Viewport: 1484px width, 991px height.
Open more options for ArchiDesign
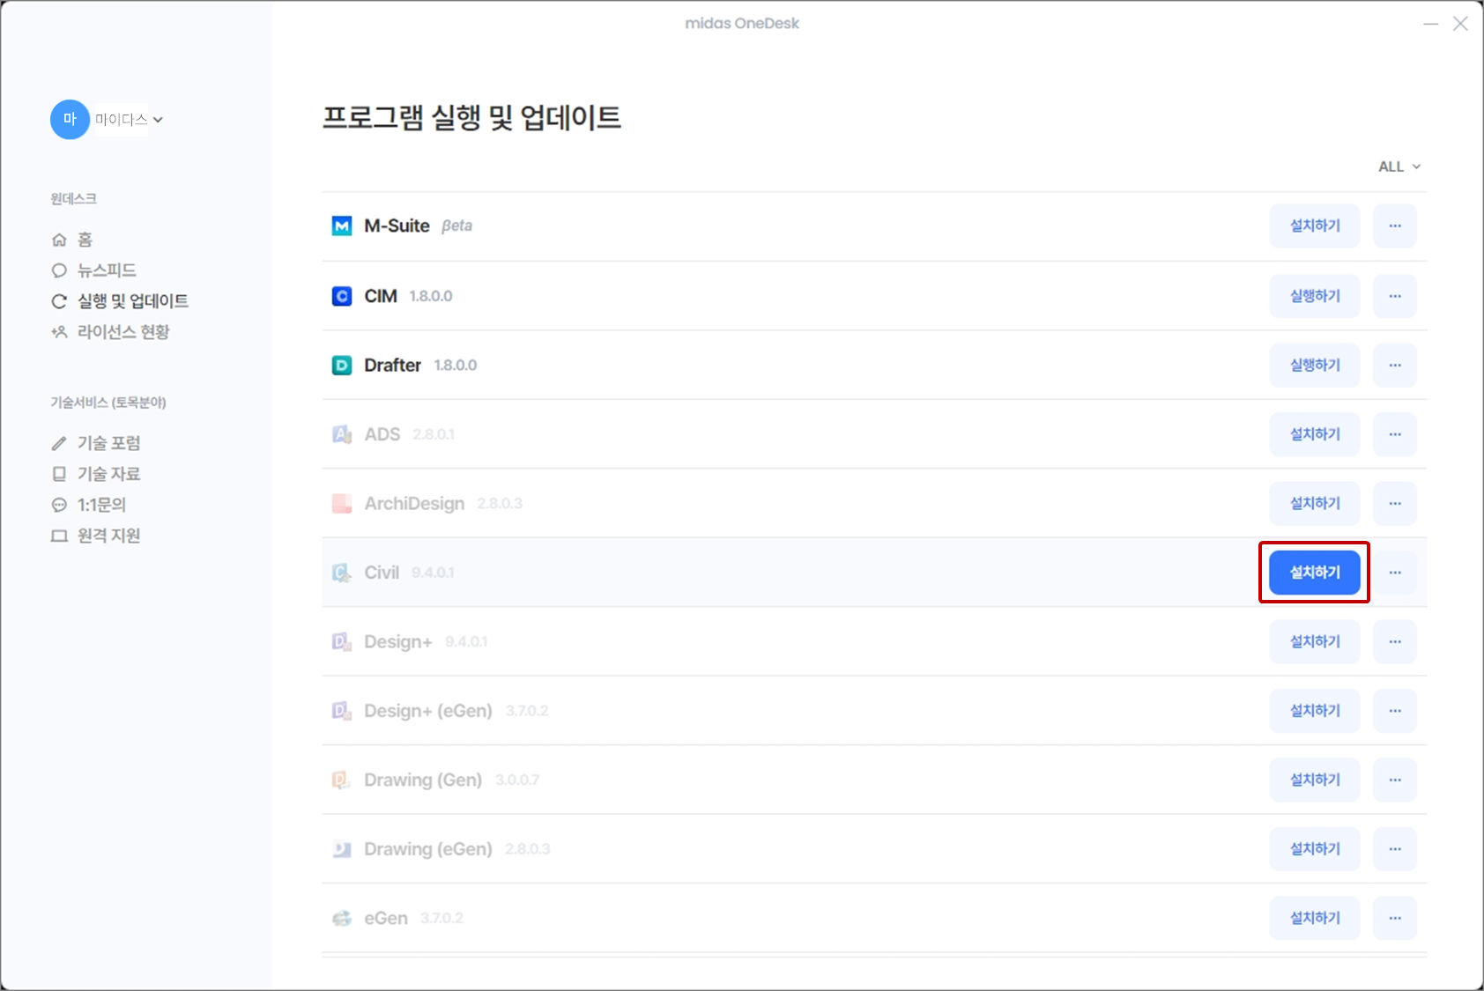[x=1395, y=503]
